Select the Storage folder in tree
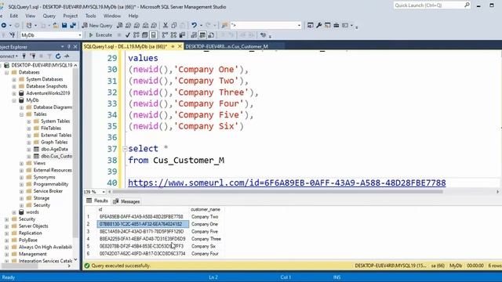The image size is (502, 282). [x=42, y=198]
